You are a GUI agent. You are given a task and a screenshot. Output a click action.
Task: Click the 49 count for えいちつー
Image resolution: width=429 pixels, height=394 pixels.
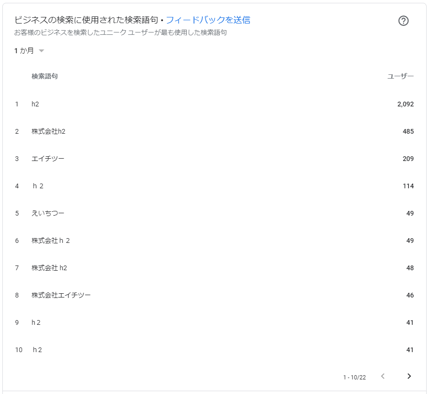point(410,213)
